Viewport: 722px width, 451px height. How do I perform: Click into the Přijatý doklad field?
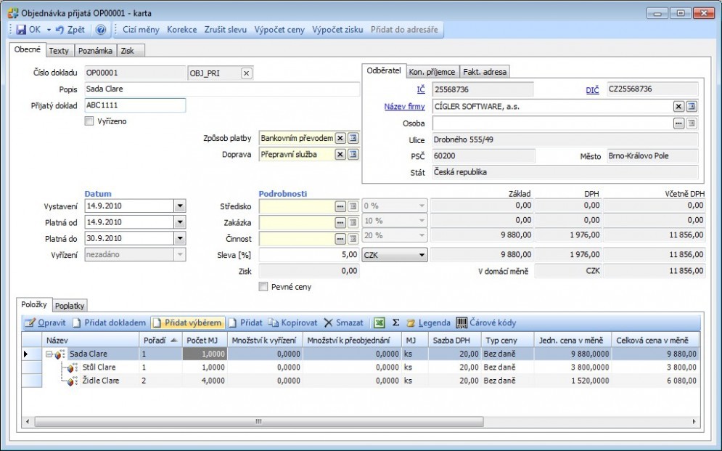pyautogui.click(x=135, y=105)
